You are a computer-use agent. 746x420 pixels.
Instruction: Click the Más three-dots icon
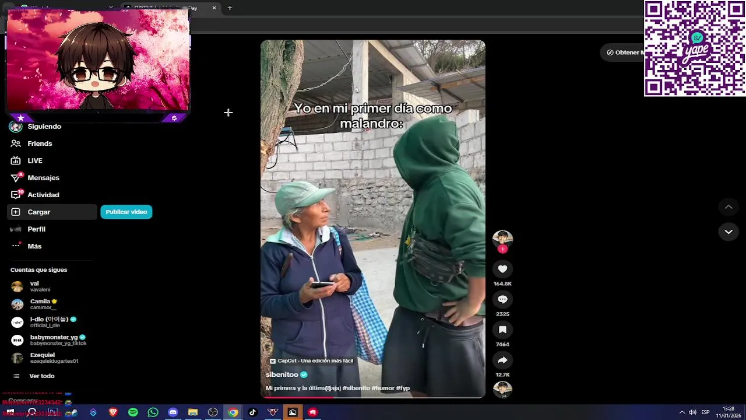click(16, 246)
